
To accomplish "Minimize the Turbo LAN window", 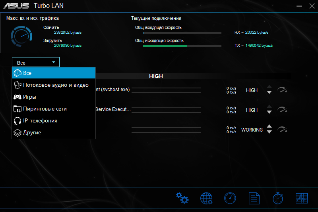I will [299, 6].
